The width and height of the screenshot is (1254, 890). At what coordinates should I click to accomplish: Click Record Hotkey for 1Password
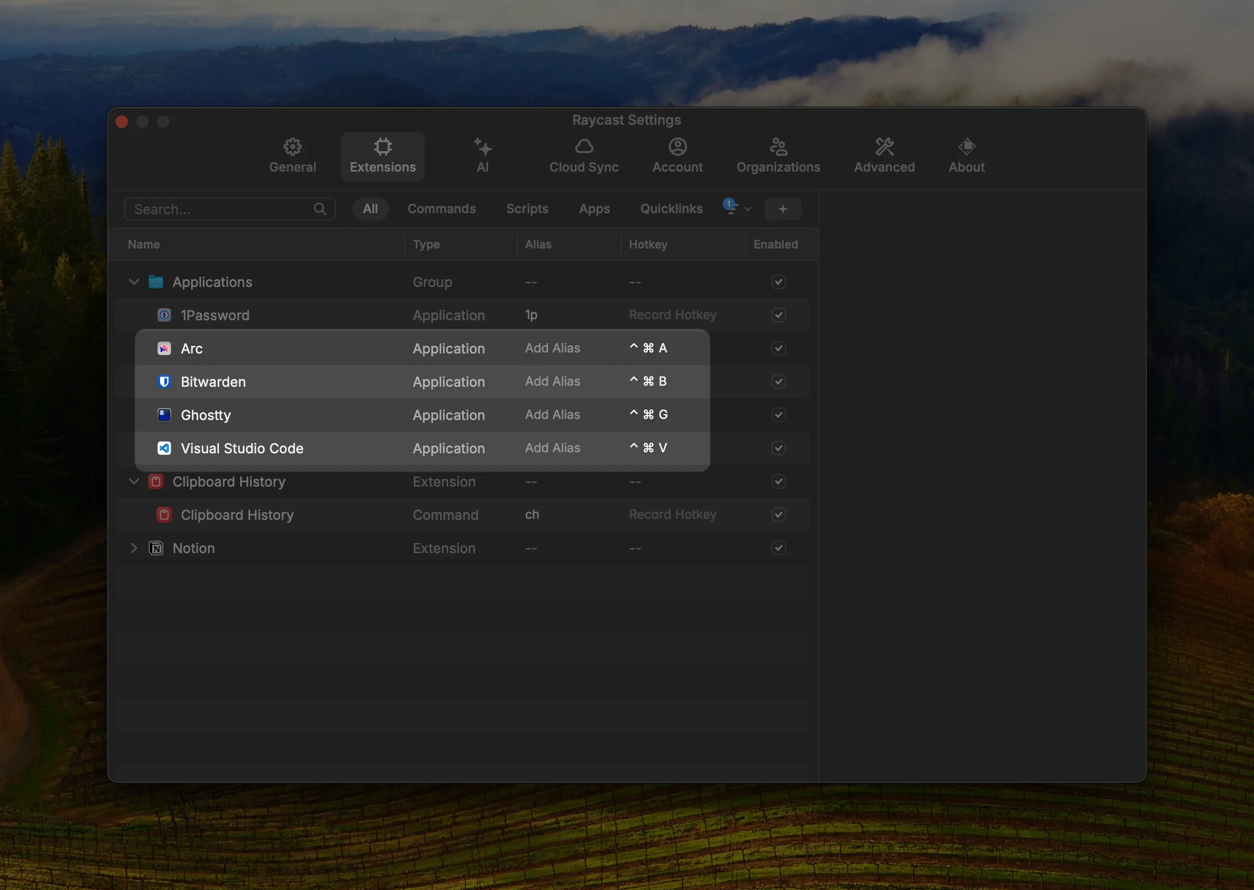tap(672, 315)
